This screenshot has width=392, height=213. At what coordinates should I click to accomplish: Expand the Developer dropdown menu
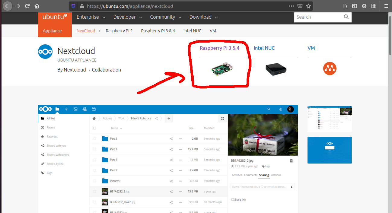(x=128, y=17)
